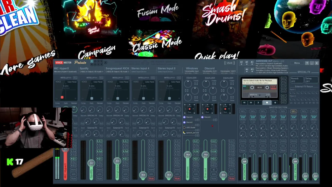Unmute the Voicemeeter VAIO3 strip
Image resolution: width=332 pixels, height=187 pixels.
pos(232,179)
